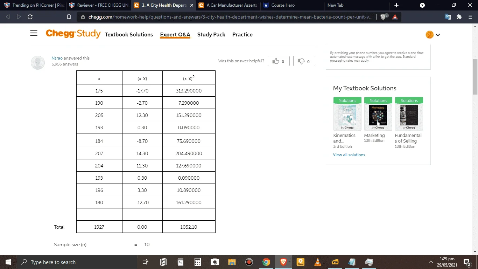Open Task View on the taskbar
The height and width of the screenshot is (269, 478).
click(x=146, y=262)
